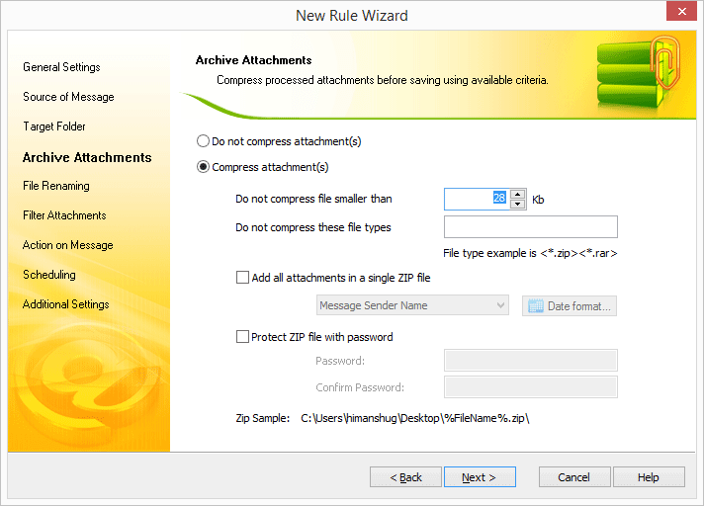Viewport: 704px width, 506px height.
Task: Select Compress attachment(s) radio button
Action: pyautogui.click(x=204, y=167)
